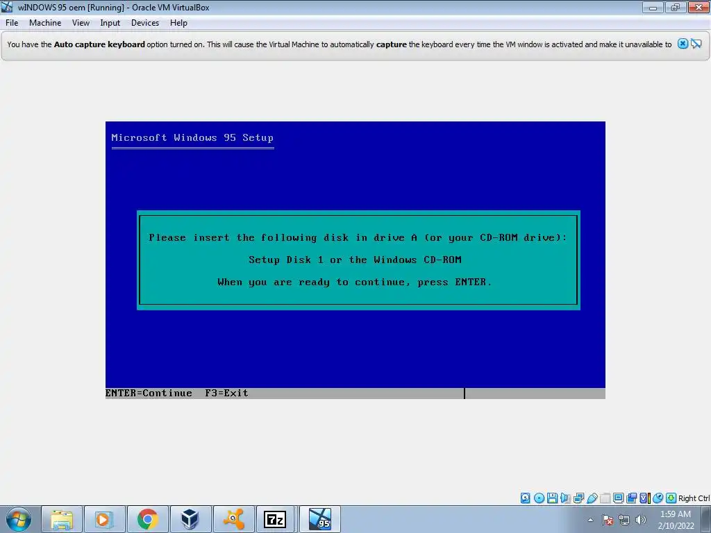Open VirtualBox Manager from the taskbar
The width and height of the screenshot is (711, 533).
click(x=190, y=519)
